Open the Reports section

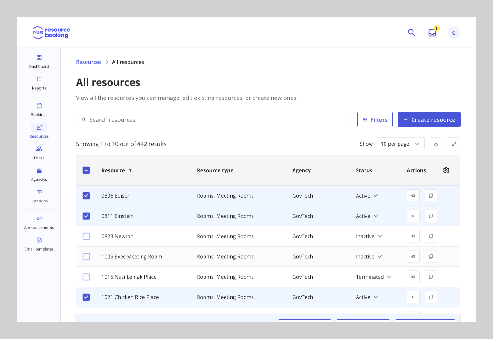pos(39,83)
